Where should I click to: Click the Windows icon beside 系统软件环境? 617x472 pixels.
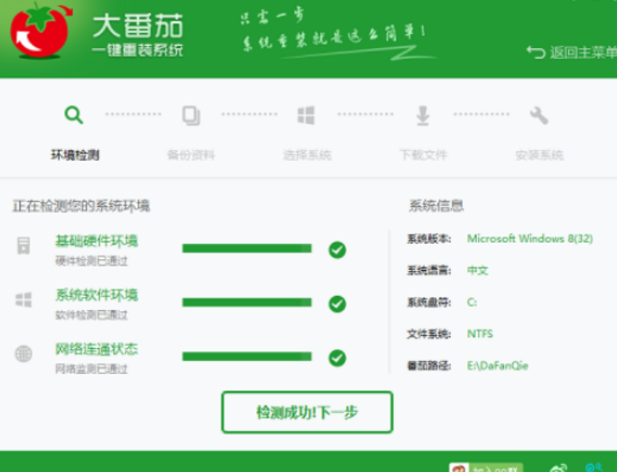coord(24,300)
